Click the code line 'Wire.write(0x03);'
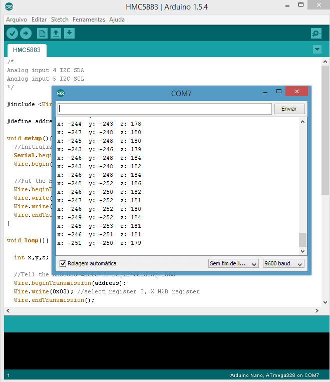 (x=44, y=291)
